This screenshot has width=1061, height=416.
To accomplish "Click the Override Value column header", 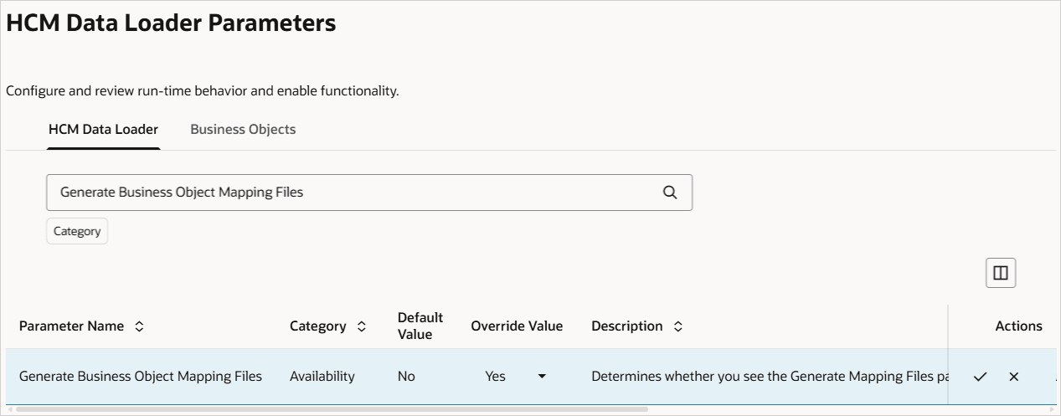I will click(517, 326).
